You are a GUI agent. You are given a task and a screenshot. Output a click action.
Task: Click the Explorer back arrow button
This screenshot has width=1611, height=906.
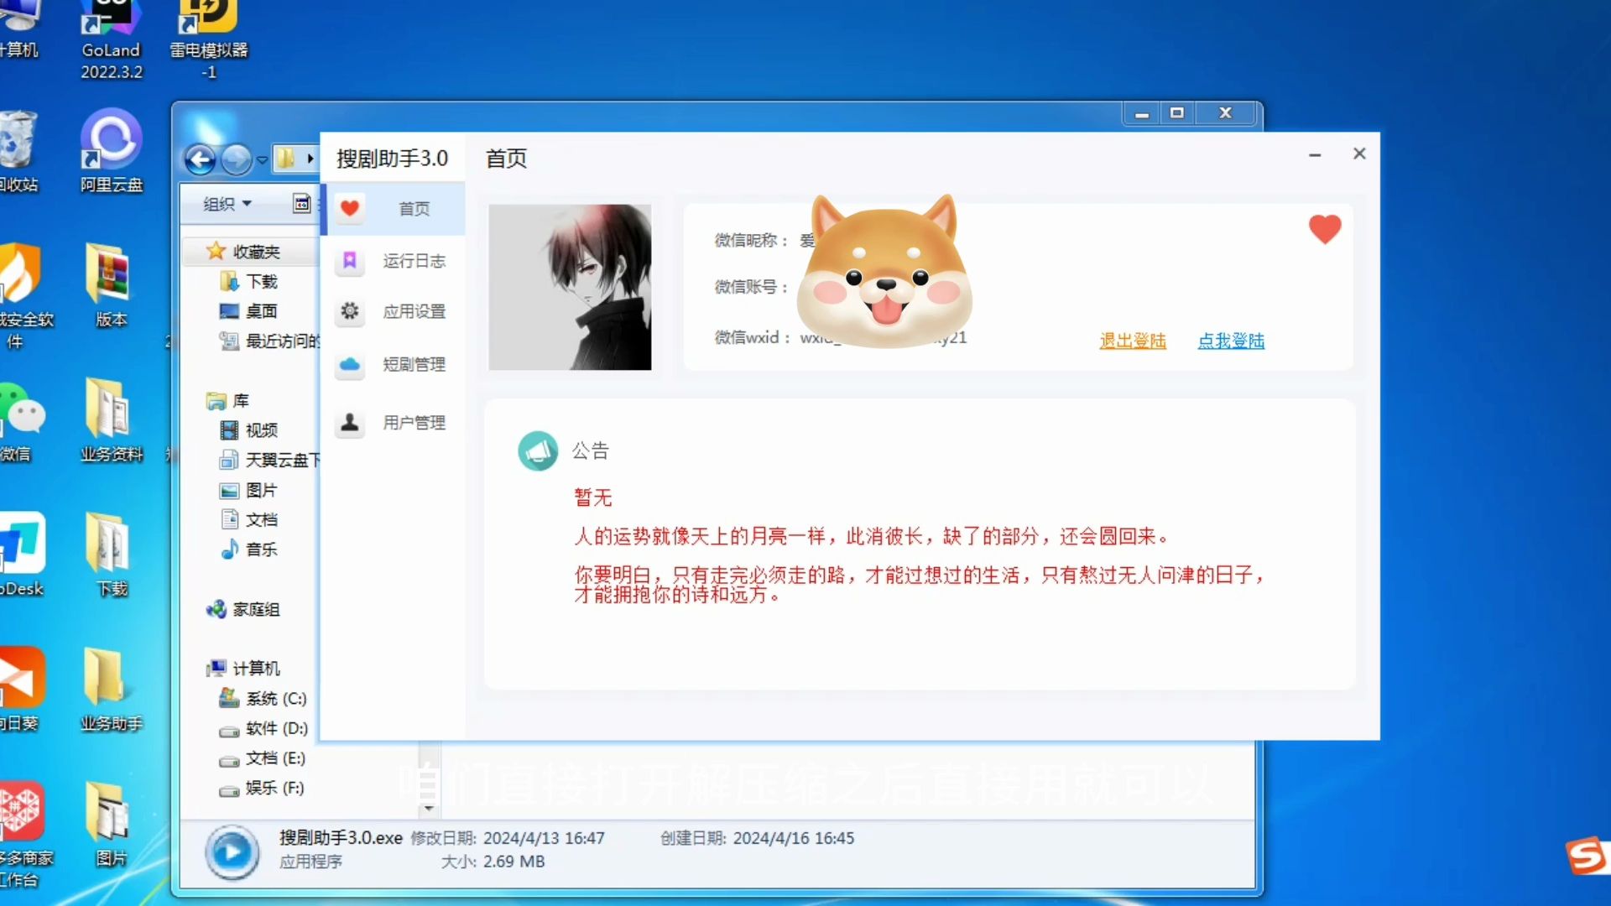tap(200, 159)
